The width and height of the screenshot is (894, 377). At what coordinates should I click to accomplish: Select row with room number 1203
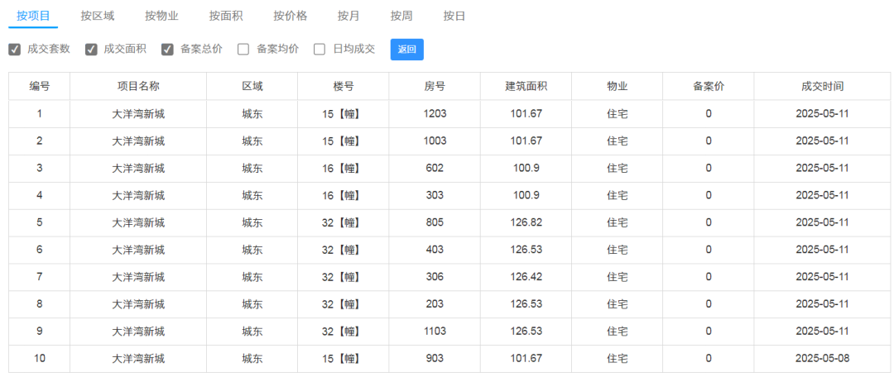pyautogui.click(x=449, y=114)
